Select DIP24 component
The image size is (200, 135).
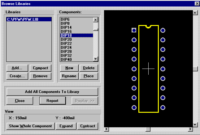point(76,48)
